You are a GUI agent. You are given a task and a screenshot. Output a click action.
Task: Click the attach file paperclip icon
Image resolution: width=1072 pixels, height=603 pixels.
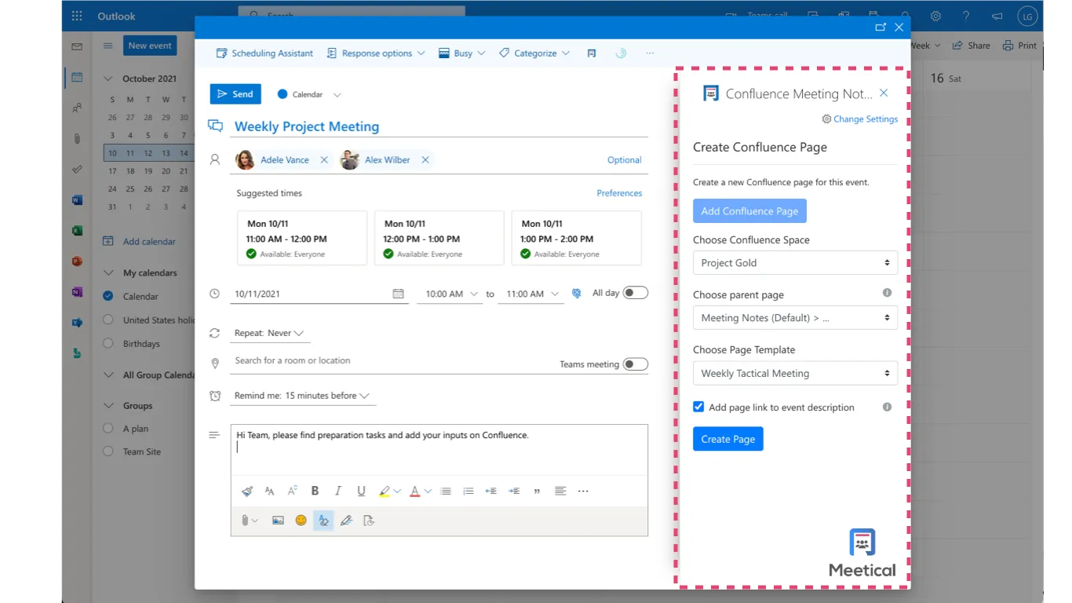[x=243, y=520]
